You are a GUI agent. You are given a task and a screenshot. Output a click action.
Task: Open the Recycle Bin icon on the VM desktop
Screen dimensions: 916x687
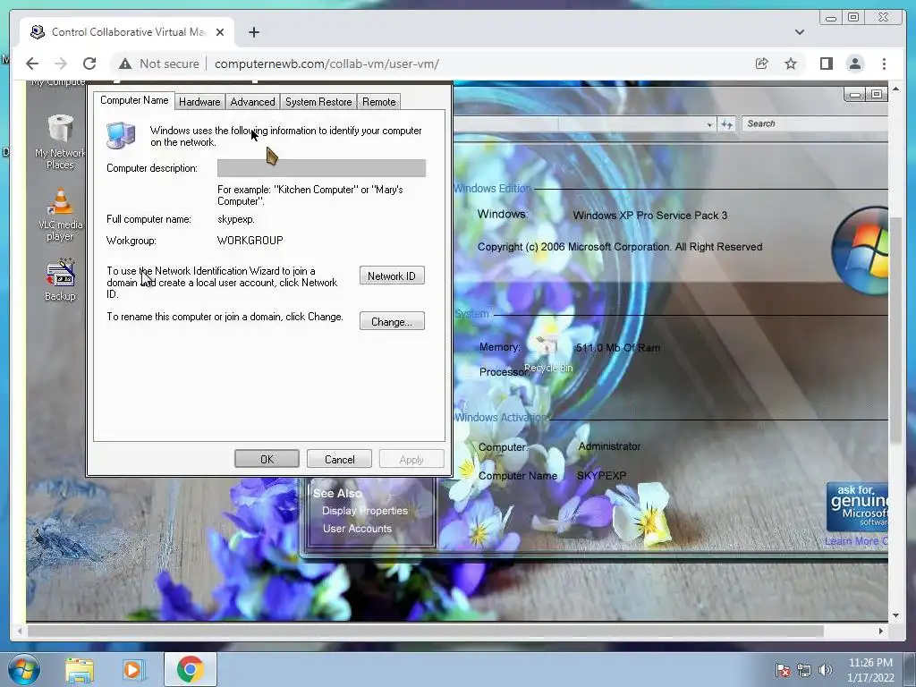pos(548,354)
